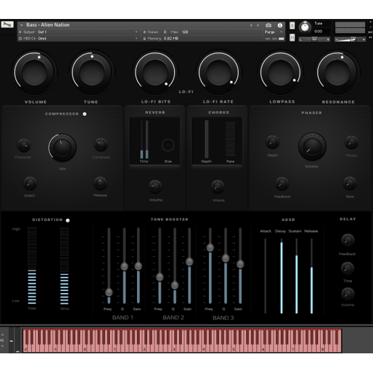This screenshot has height=373, width=373.
Task: Click the Band 1 Freq slider handle
Action: pos(109,292)
